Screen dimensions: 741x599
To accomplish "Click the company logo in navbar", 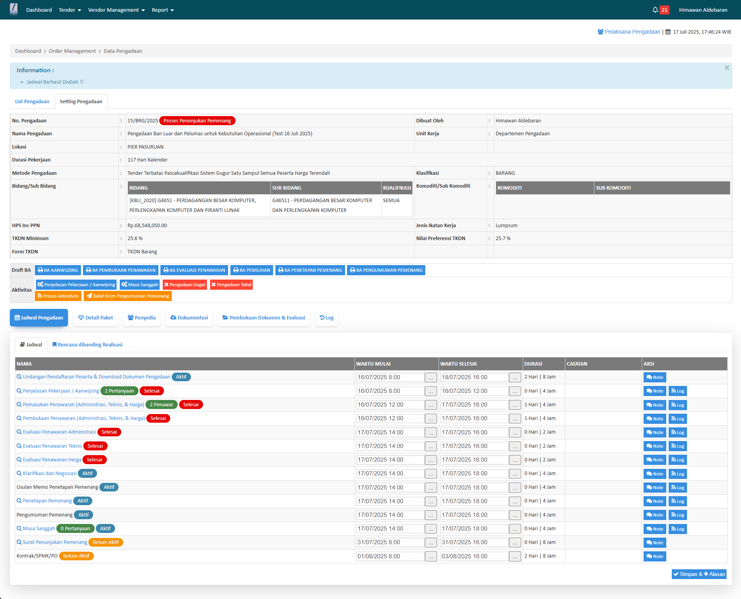I will coord(14,9).
